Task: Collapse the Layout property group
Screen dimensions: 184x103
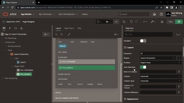Action: [125, 47]
